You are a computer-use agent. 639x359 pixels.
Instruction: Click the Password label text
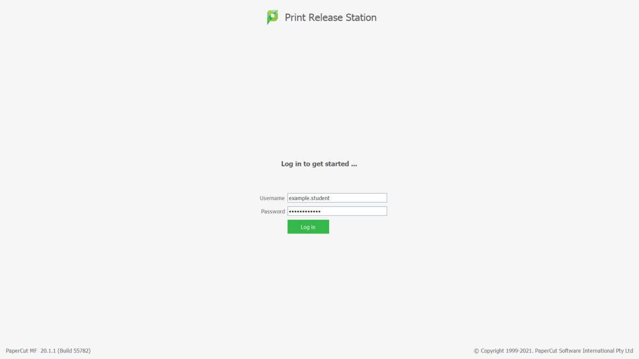click(x=273, y=211)
